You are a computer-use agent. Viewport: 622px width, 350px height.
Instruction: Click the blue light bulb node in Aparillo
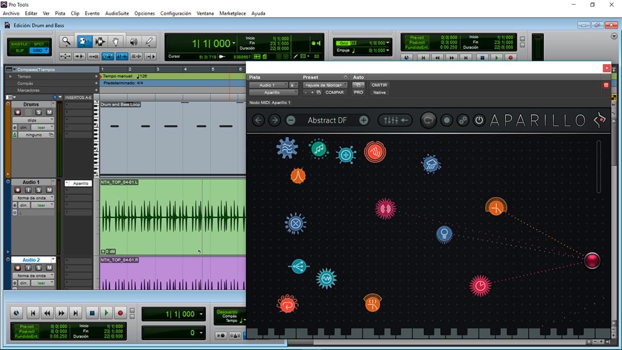pos(444,234)
